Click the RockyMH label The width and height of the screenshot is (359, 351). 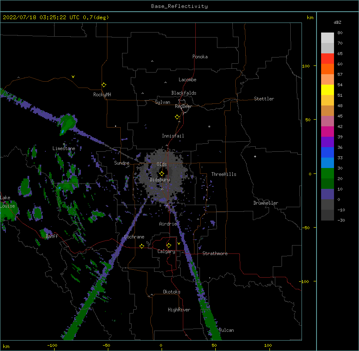pyautogui.click(x=102, y=95)
